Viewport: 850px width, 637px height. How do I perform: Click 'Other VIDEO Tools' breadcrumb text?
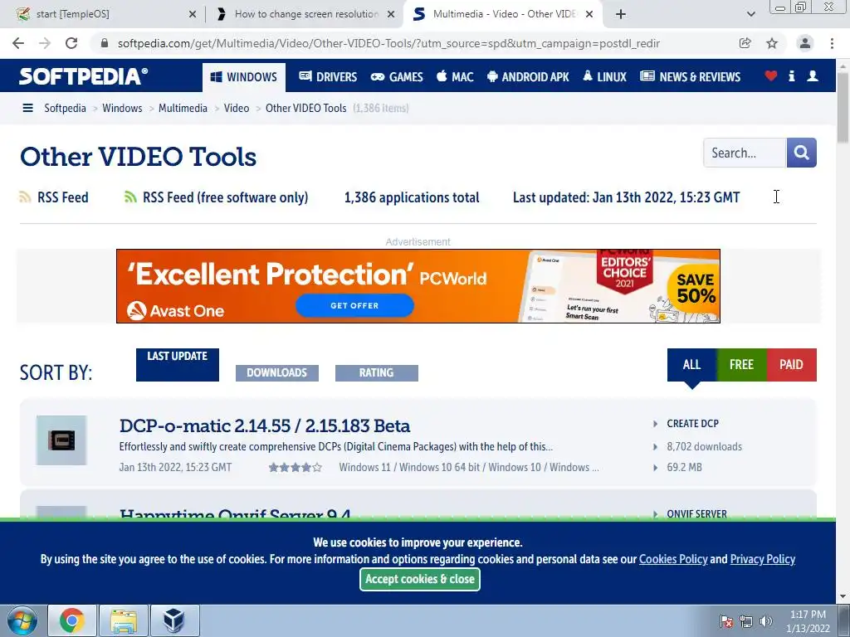(x=305, y=108)
